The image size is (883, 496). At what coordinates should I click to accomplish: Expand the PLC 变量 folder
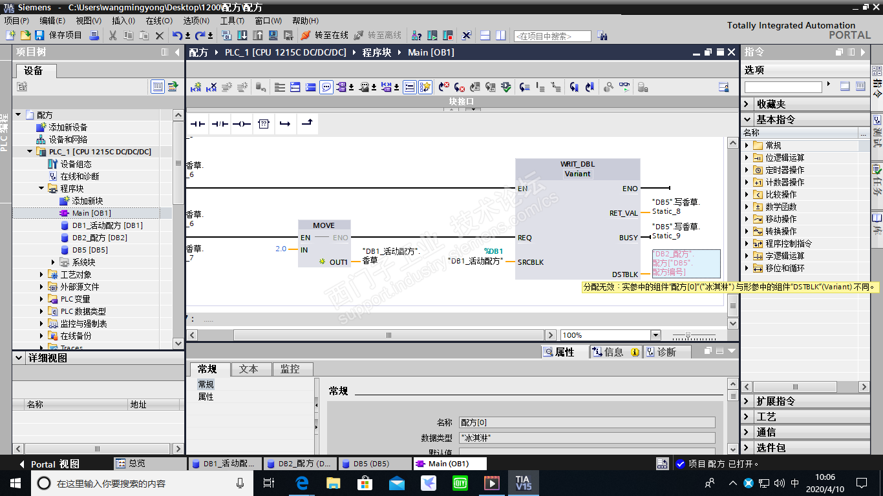[x=41, y=299]
